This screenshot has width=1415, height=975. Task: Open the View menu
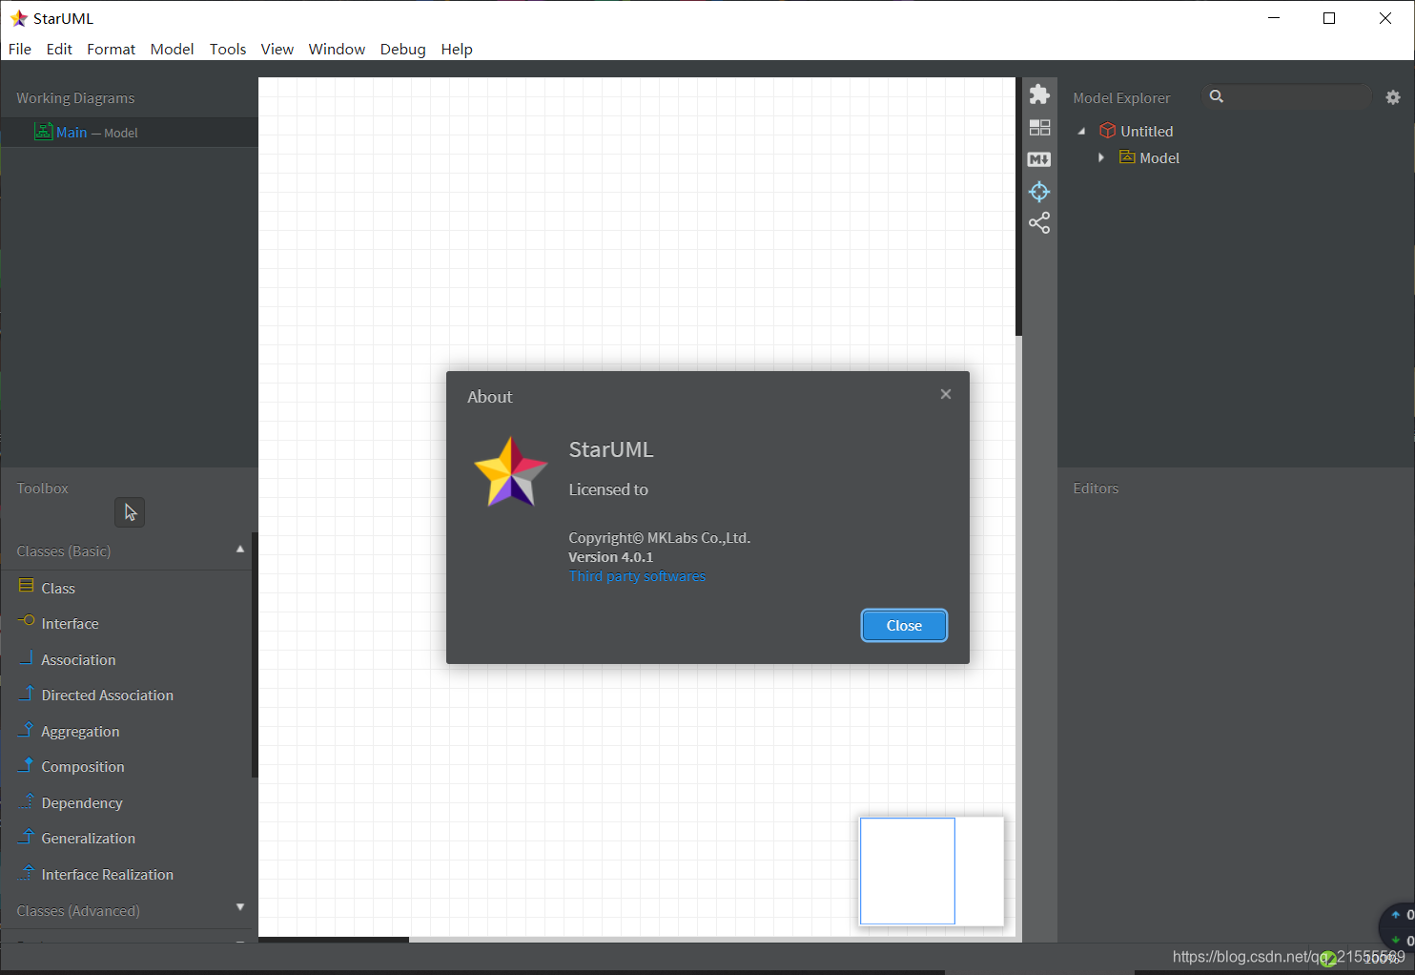tap(277, 49)
